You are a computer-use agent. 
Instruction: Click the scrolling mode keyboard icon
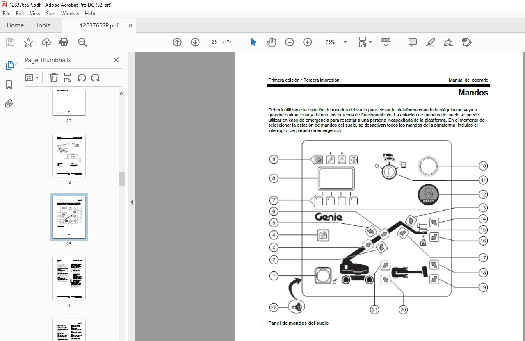386,42
